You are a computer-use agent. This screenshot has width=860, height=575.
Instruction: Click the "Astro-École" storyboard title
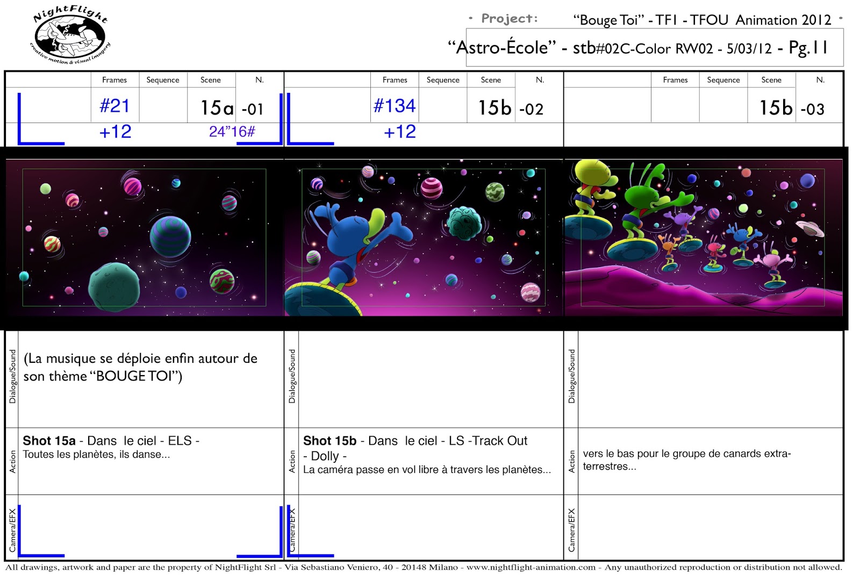pos(639,47)
